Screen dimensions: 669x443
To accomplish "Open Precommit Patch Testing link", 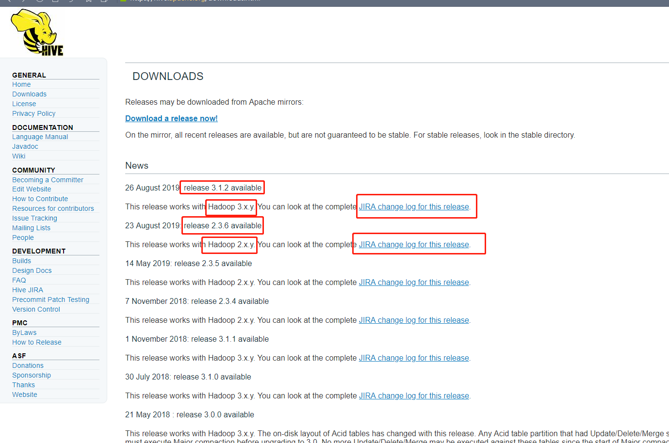I will (51, 300).
